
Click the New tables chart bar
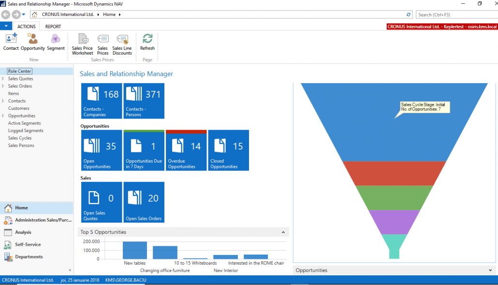(x=135, y=250)
